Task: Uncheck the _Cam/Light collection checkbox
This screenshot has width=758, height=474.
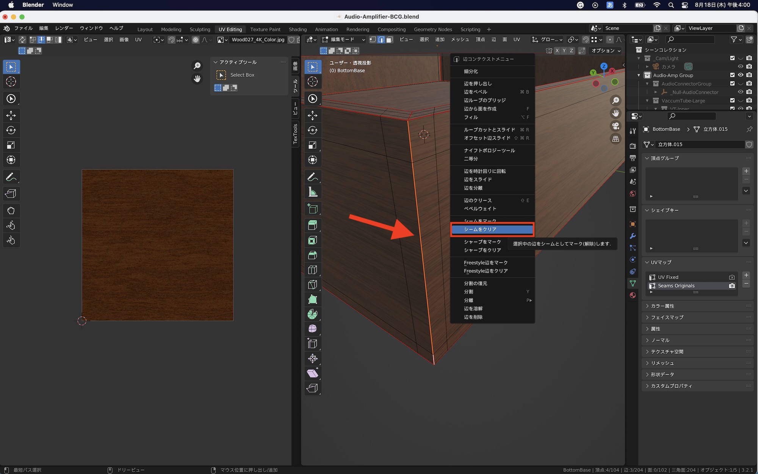Action: 732,58
